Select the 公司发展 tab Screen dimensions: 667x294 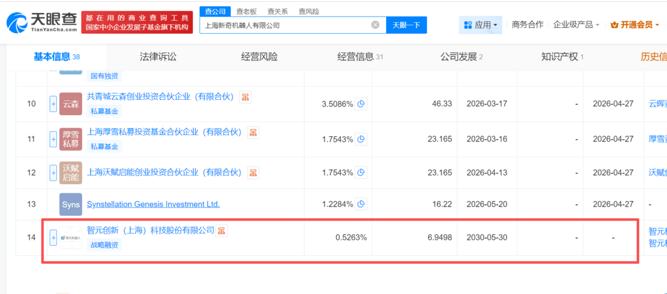tap(461, 57)
